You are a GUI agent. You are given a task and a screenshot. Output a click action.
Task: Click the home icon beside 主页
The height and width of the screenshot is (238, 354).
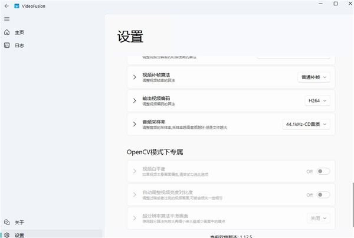pyautogui.click(x=6, y=32)
